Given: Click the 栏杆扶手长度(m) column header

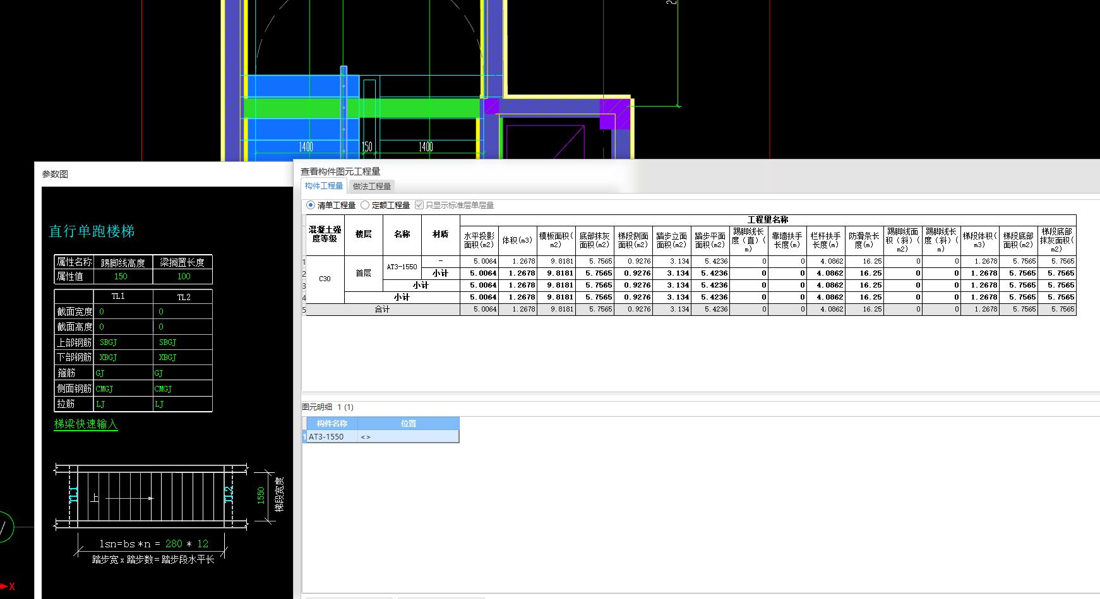Looking at the screenshot, I should [826, 240].
